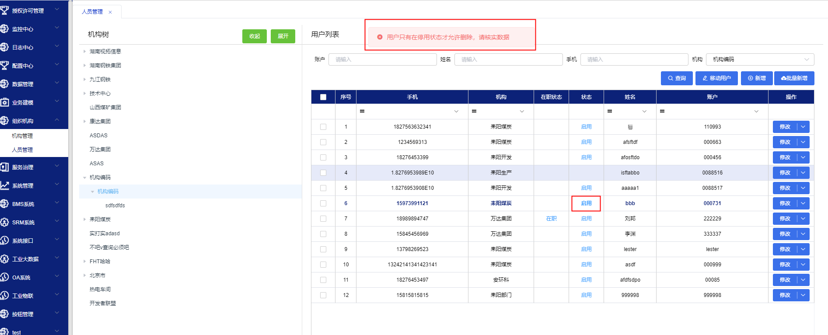Toggle the select-all checkbox in the table header
The width and height of the screenshot is (828, 335).
[x=323, y=97]
